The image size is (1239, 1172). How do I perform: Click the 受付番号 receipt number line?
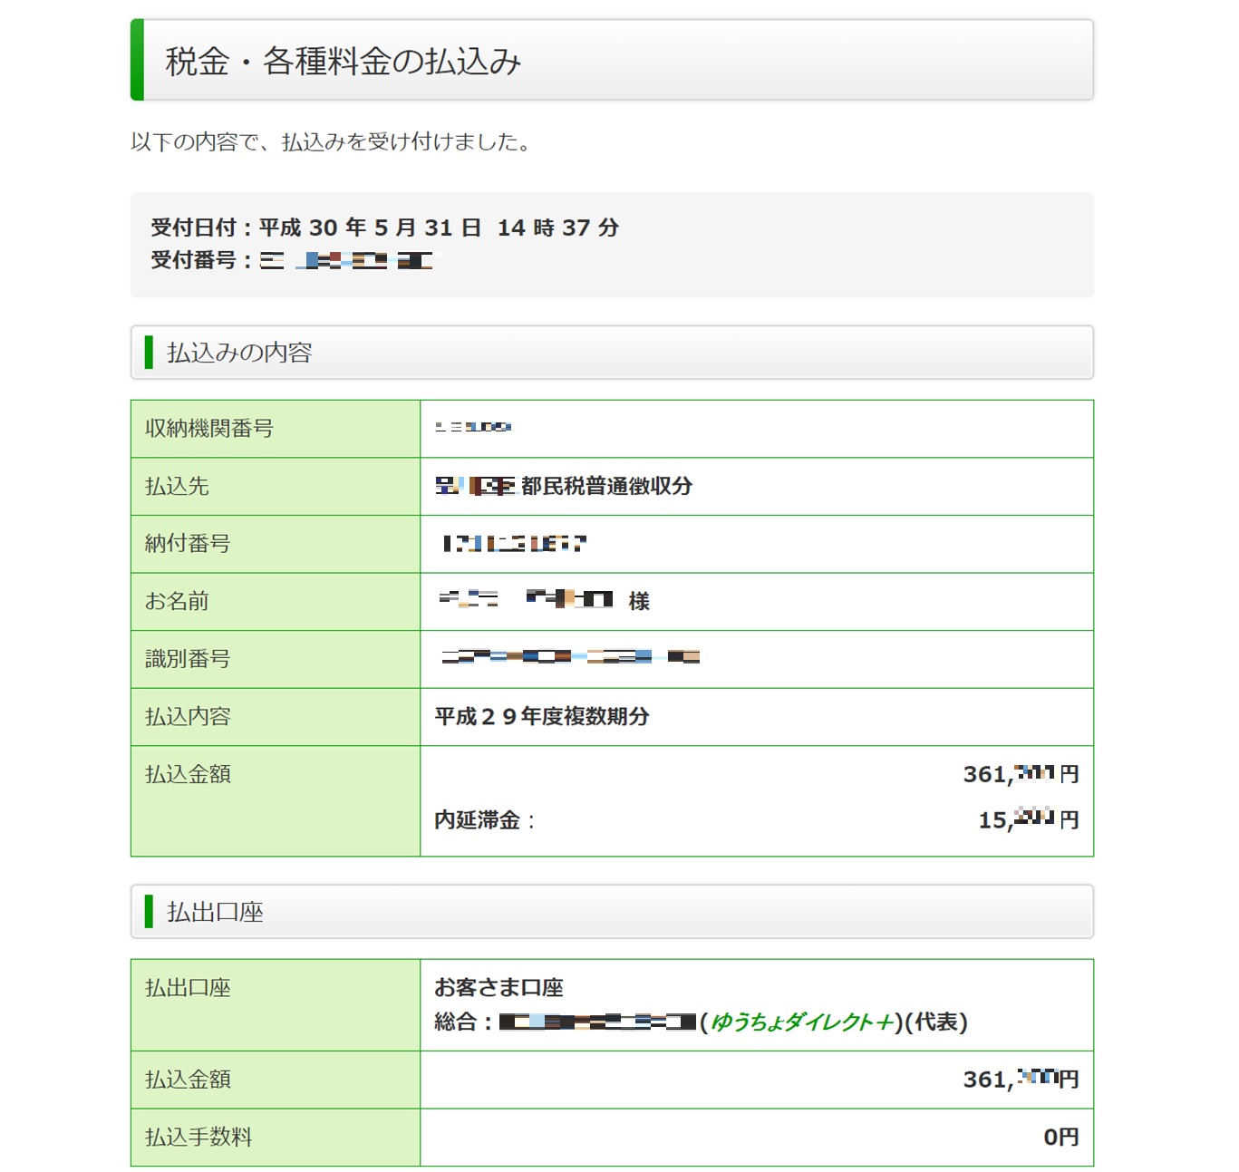tap(291, 261)
